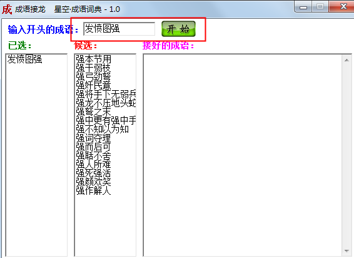Click the red 成 app icon in the title bar
Image resolution: width=354 pixels, height=258 pixels.
(x=7, y=9)
